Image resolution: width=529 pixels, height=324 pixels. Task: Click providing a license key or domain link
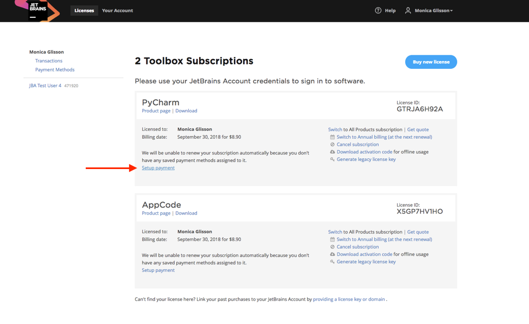349,299
